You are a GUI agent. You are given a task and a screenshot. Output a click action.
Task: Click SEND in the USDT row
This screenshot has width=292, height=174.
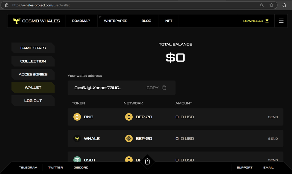[273, 160]
